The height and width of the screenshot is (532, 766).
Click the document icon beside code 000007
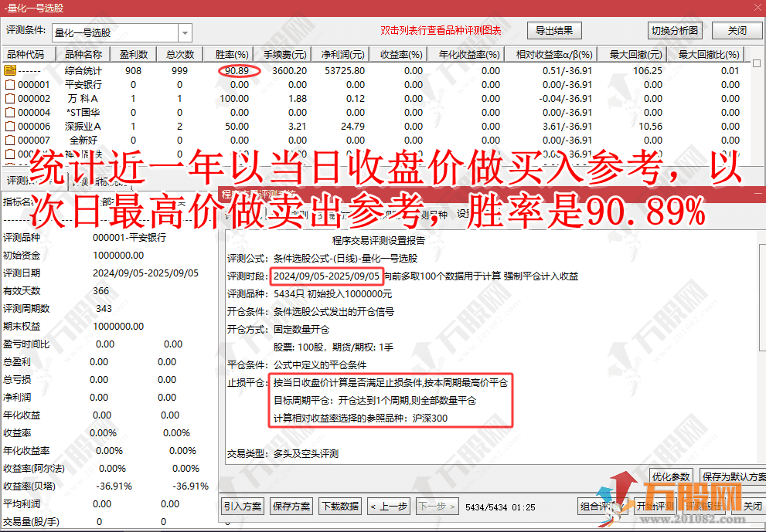[10, 140]
